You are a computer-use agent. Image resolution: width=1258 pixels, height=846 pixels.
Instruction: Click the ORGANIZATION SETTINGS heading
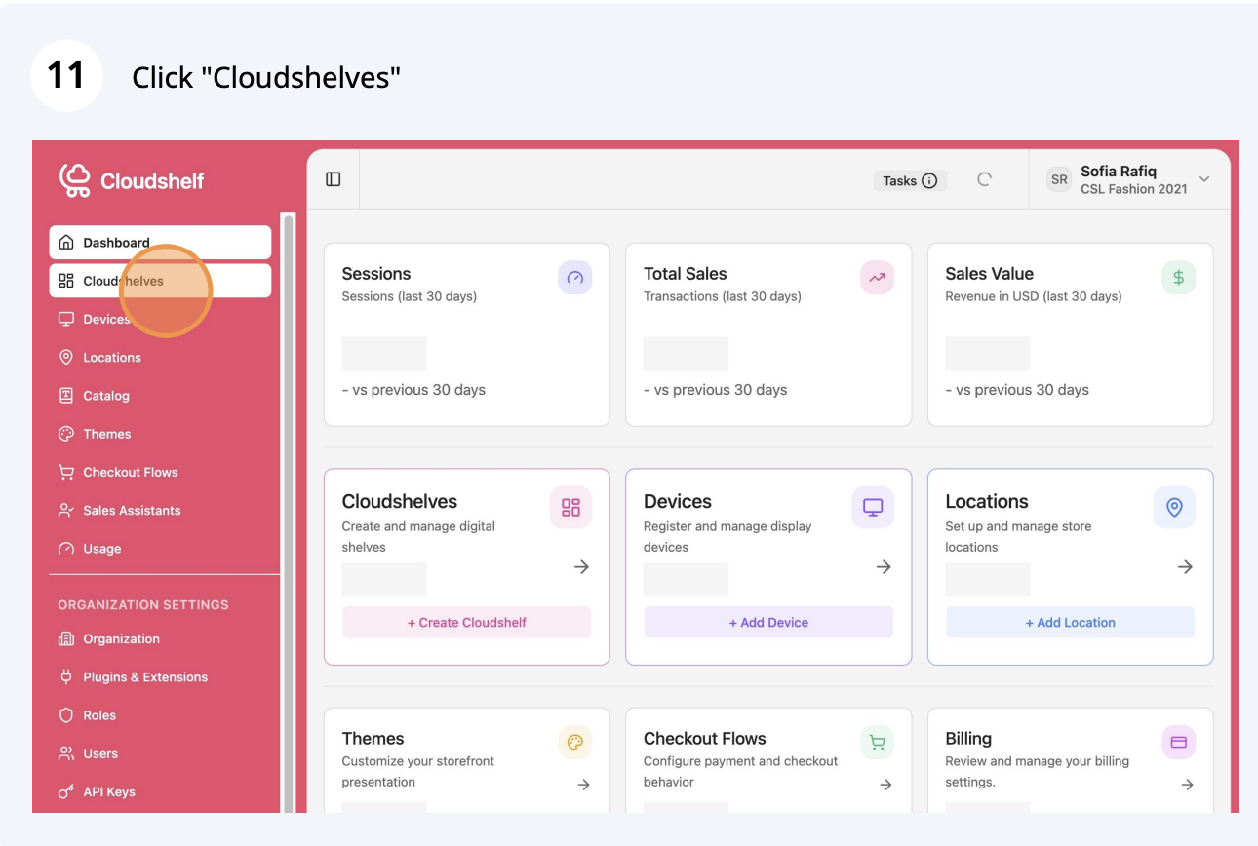tap(143, 605)
